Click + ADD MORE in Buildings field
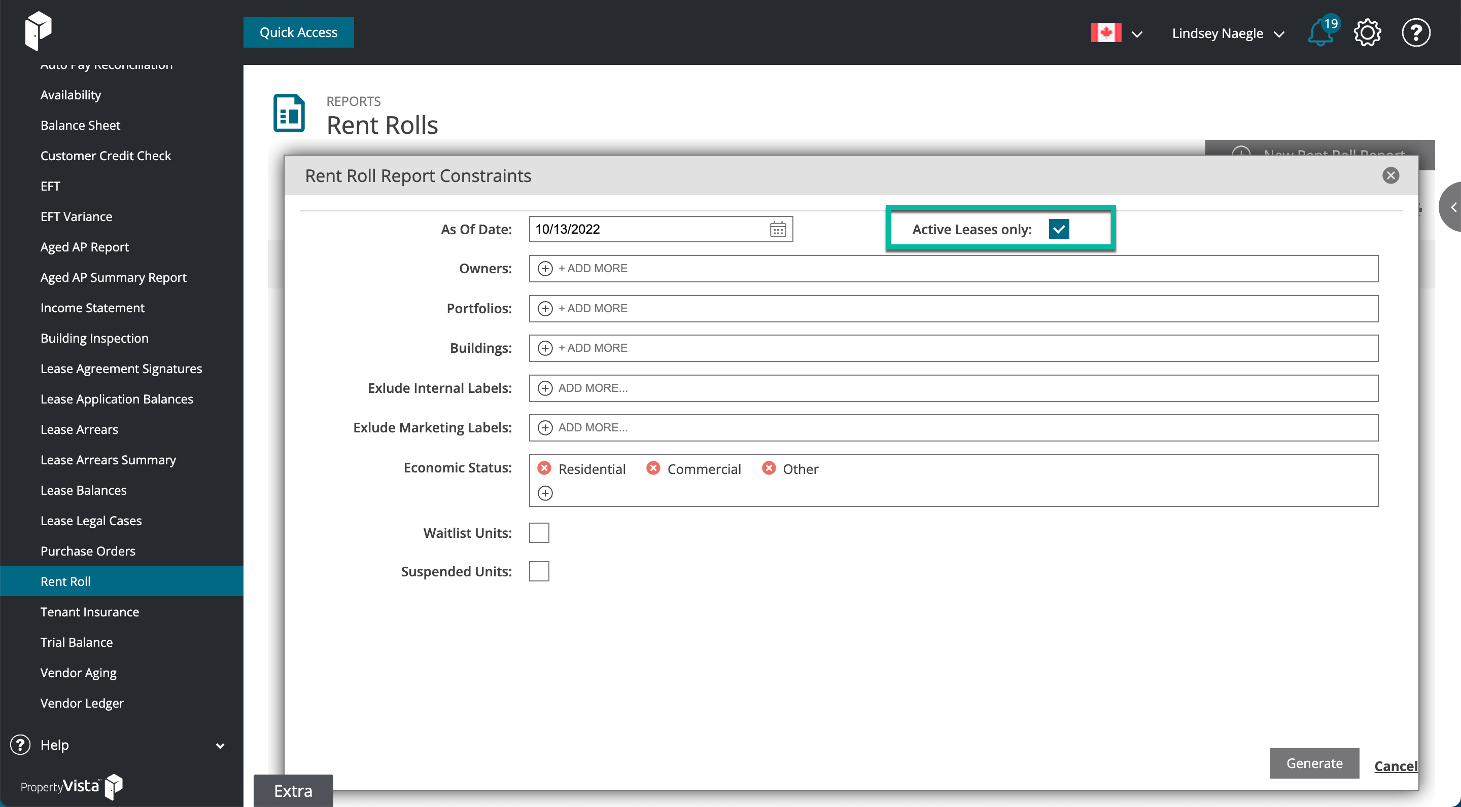Viewport: 1461px width, 807px height. [x=593, y=348]
